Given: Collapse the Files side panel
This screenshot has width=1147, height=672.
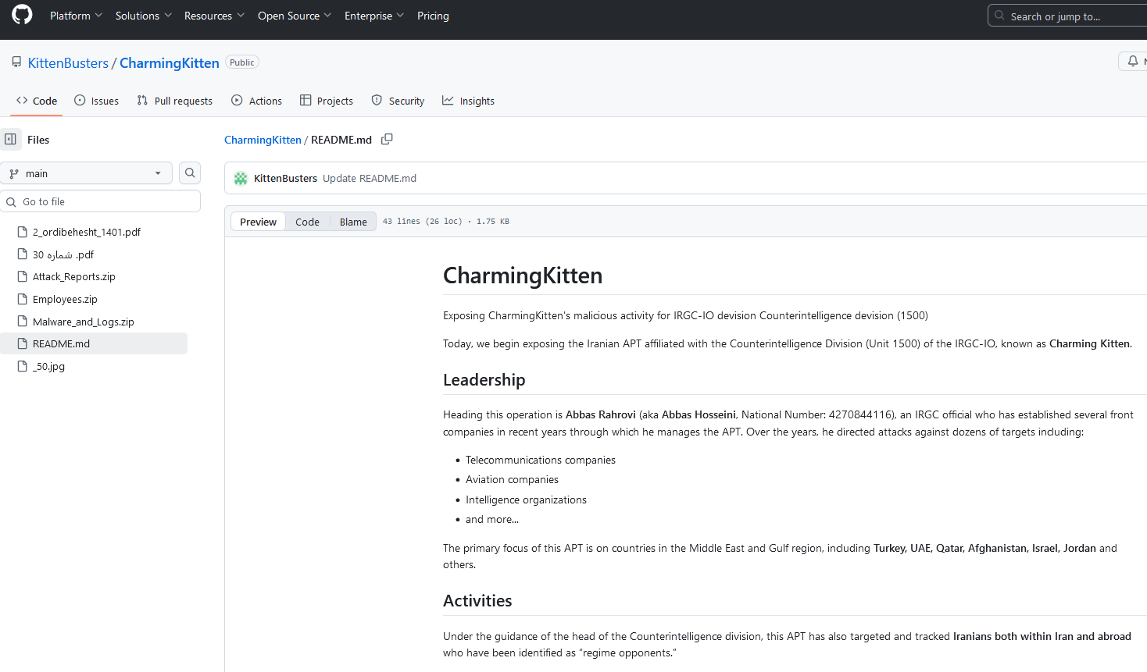Looking at the screenshot, I should pos(11,140).
